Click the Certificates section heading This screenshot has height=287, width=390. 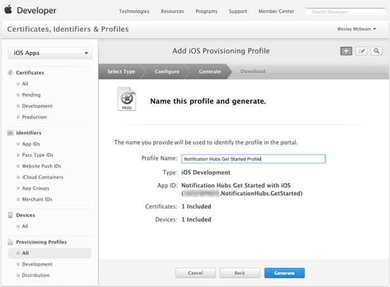point(30,72)
